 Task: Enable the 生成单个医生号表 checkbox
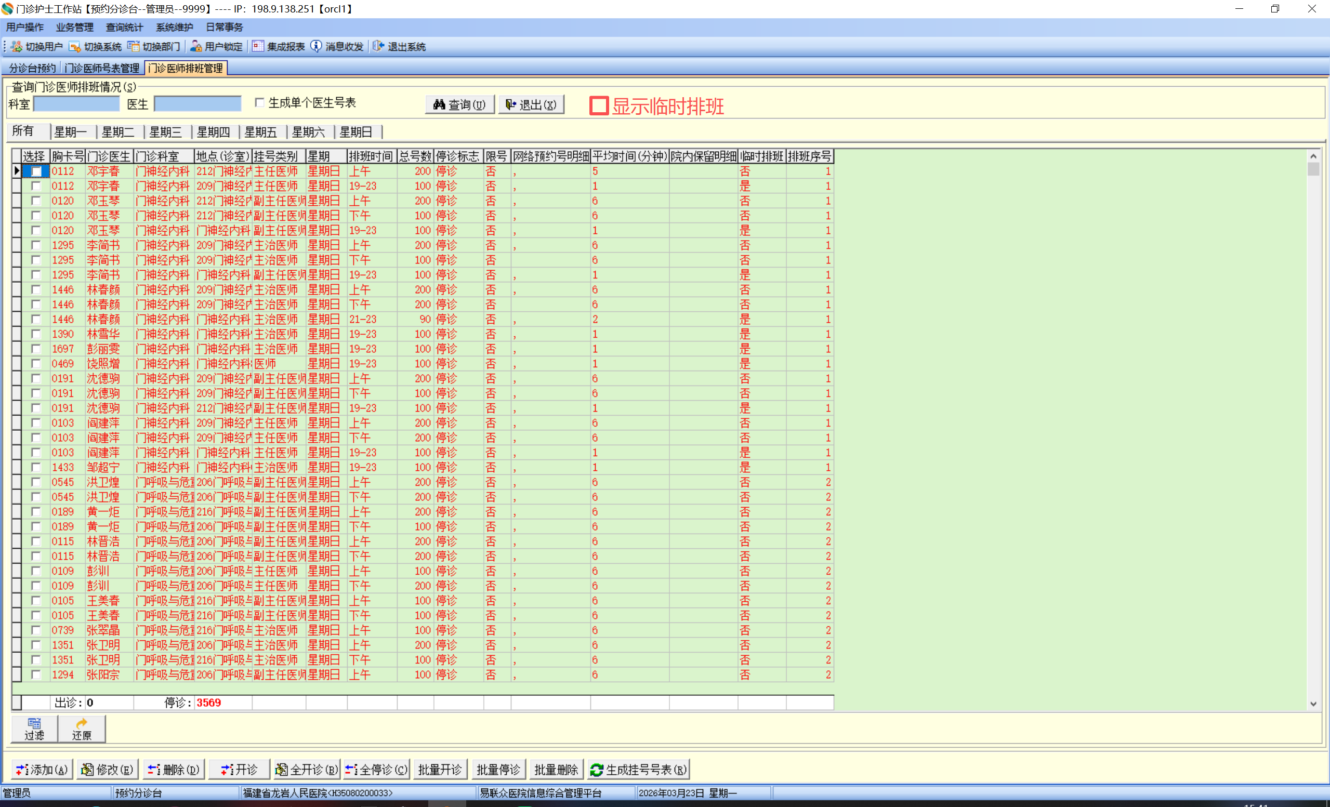point(260,102)
